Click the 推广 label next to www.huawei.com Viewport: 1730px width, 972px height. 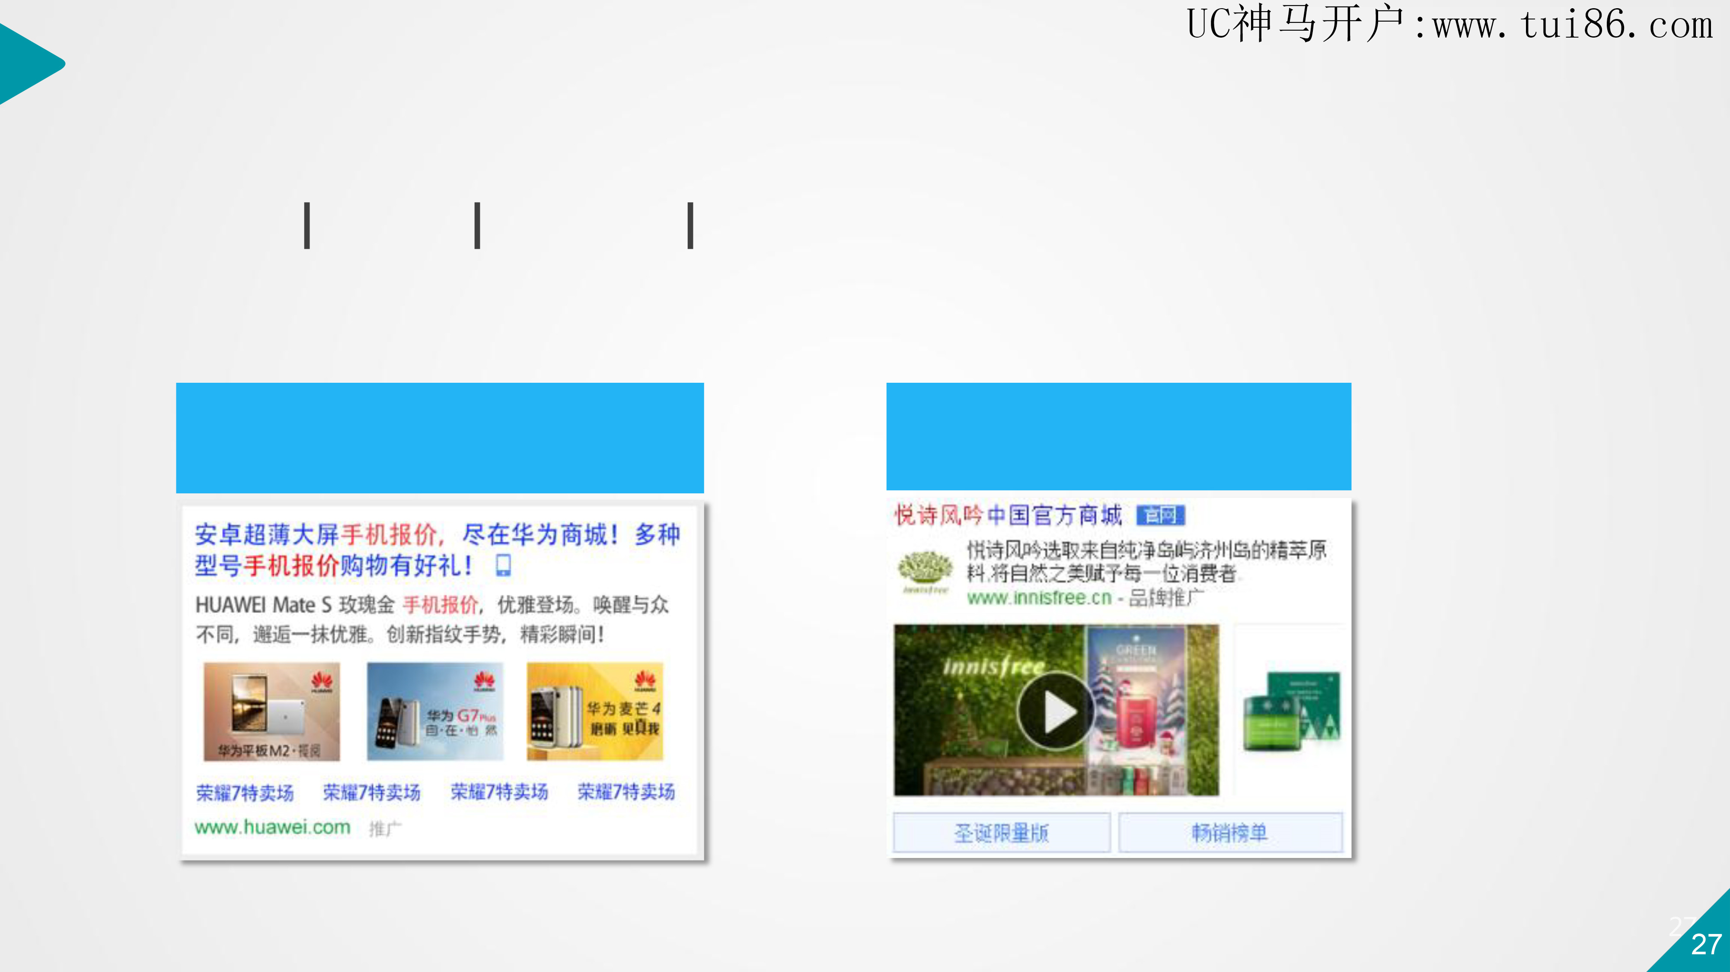point(385,828)
